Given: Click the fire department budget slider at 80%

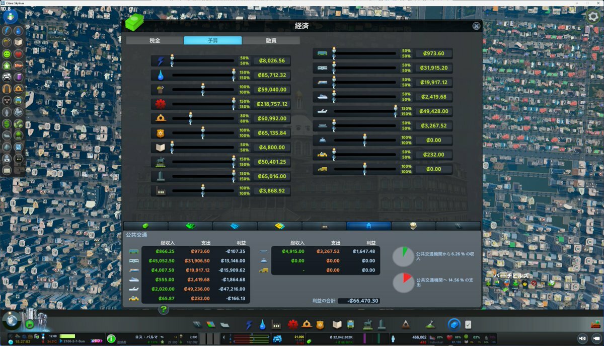Looking at the screenshot, I should click(191, 118).
